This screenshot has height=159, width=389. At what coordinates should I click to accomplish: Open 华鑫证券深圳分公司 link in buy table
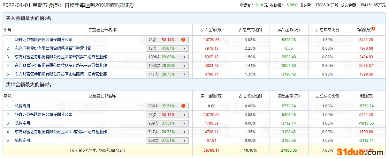pos(43,40)
